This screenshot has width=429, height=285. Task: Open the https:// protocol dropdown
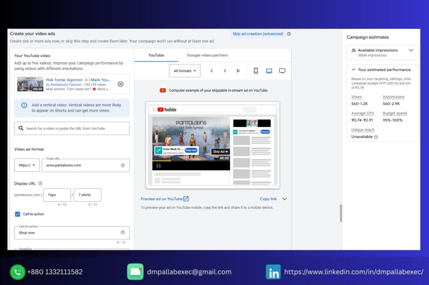coord(26,165)
